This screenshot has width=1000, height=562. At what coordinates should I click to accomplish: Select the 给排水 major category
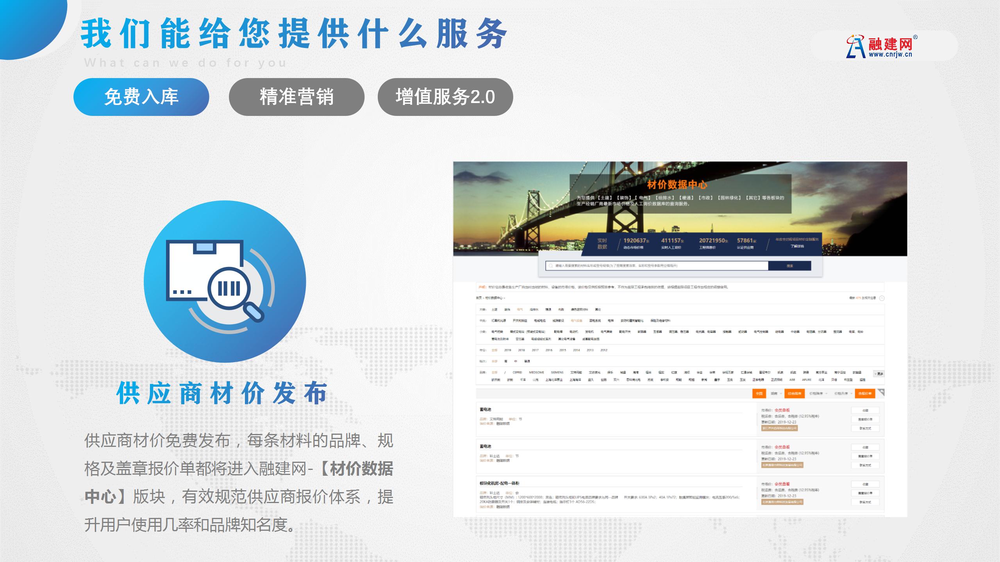(534, 309)
